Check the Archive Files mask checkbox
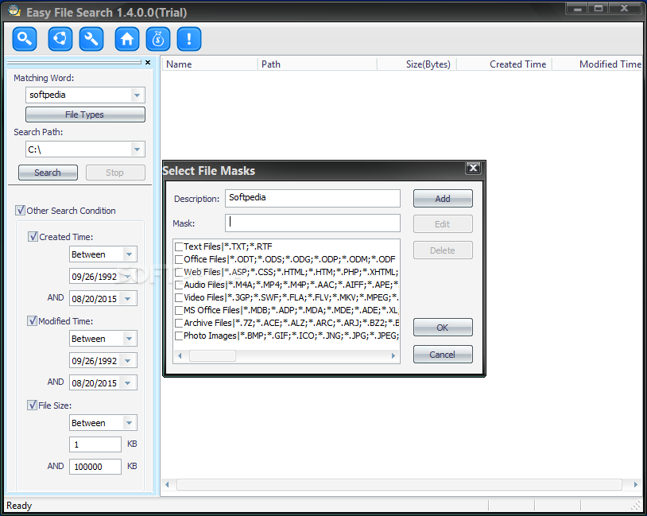This screenshot has width=647, height=516. 179,324
